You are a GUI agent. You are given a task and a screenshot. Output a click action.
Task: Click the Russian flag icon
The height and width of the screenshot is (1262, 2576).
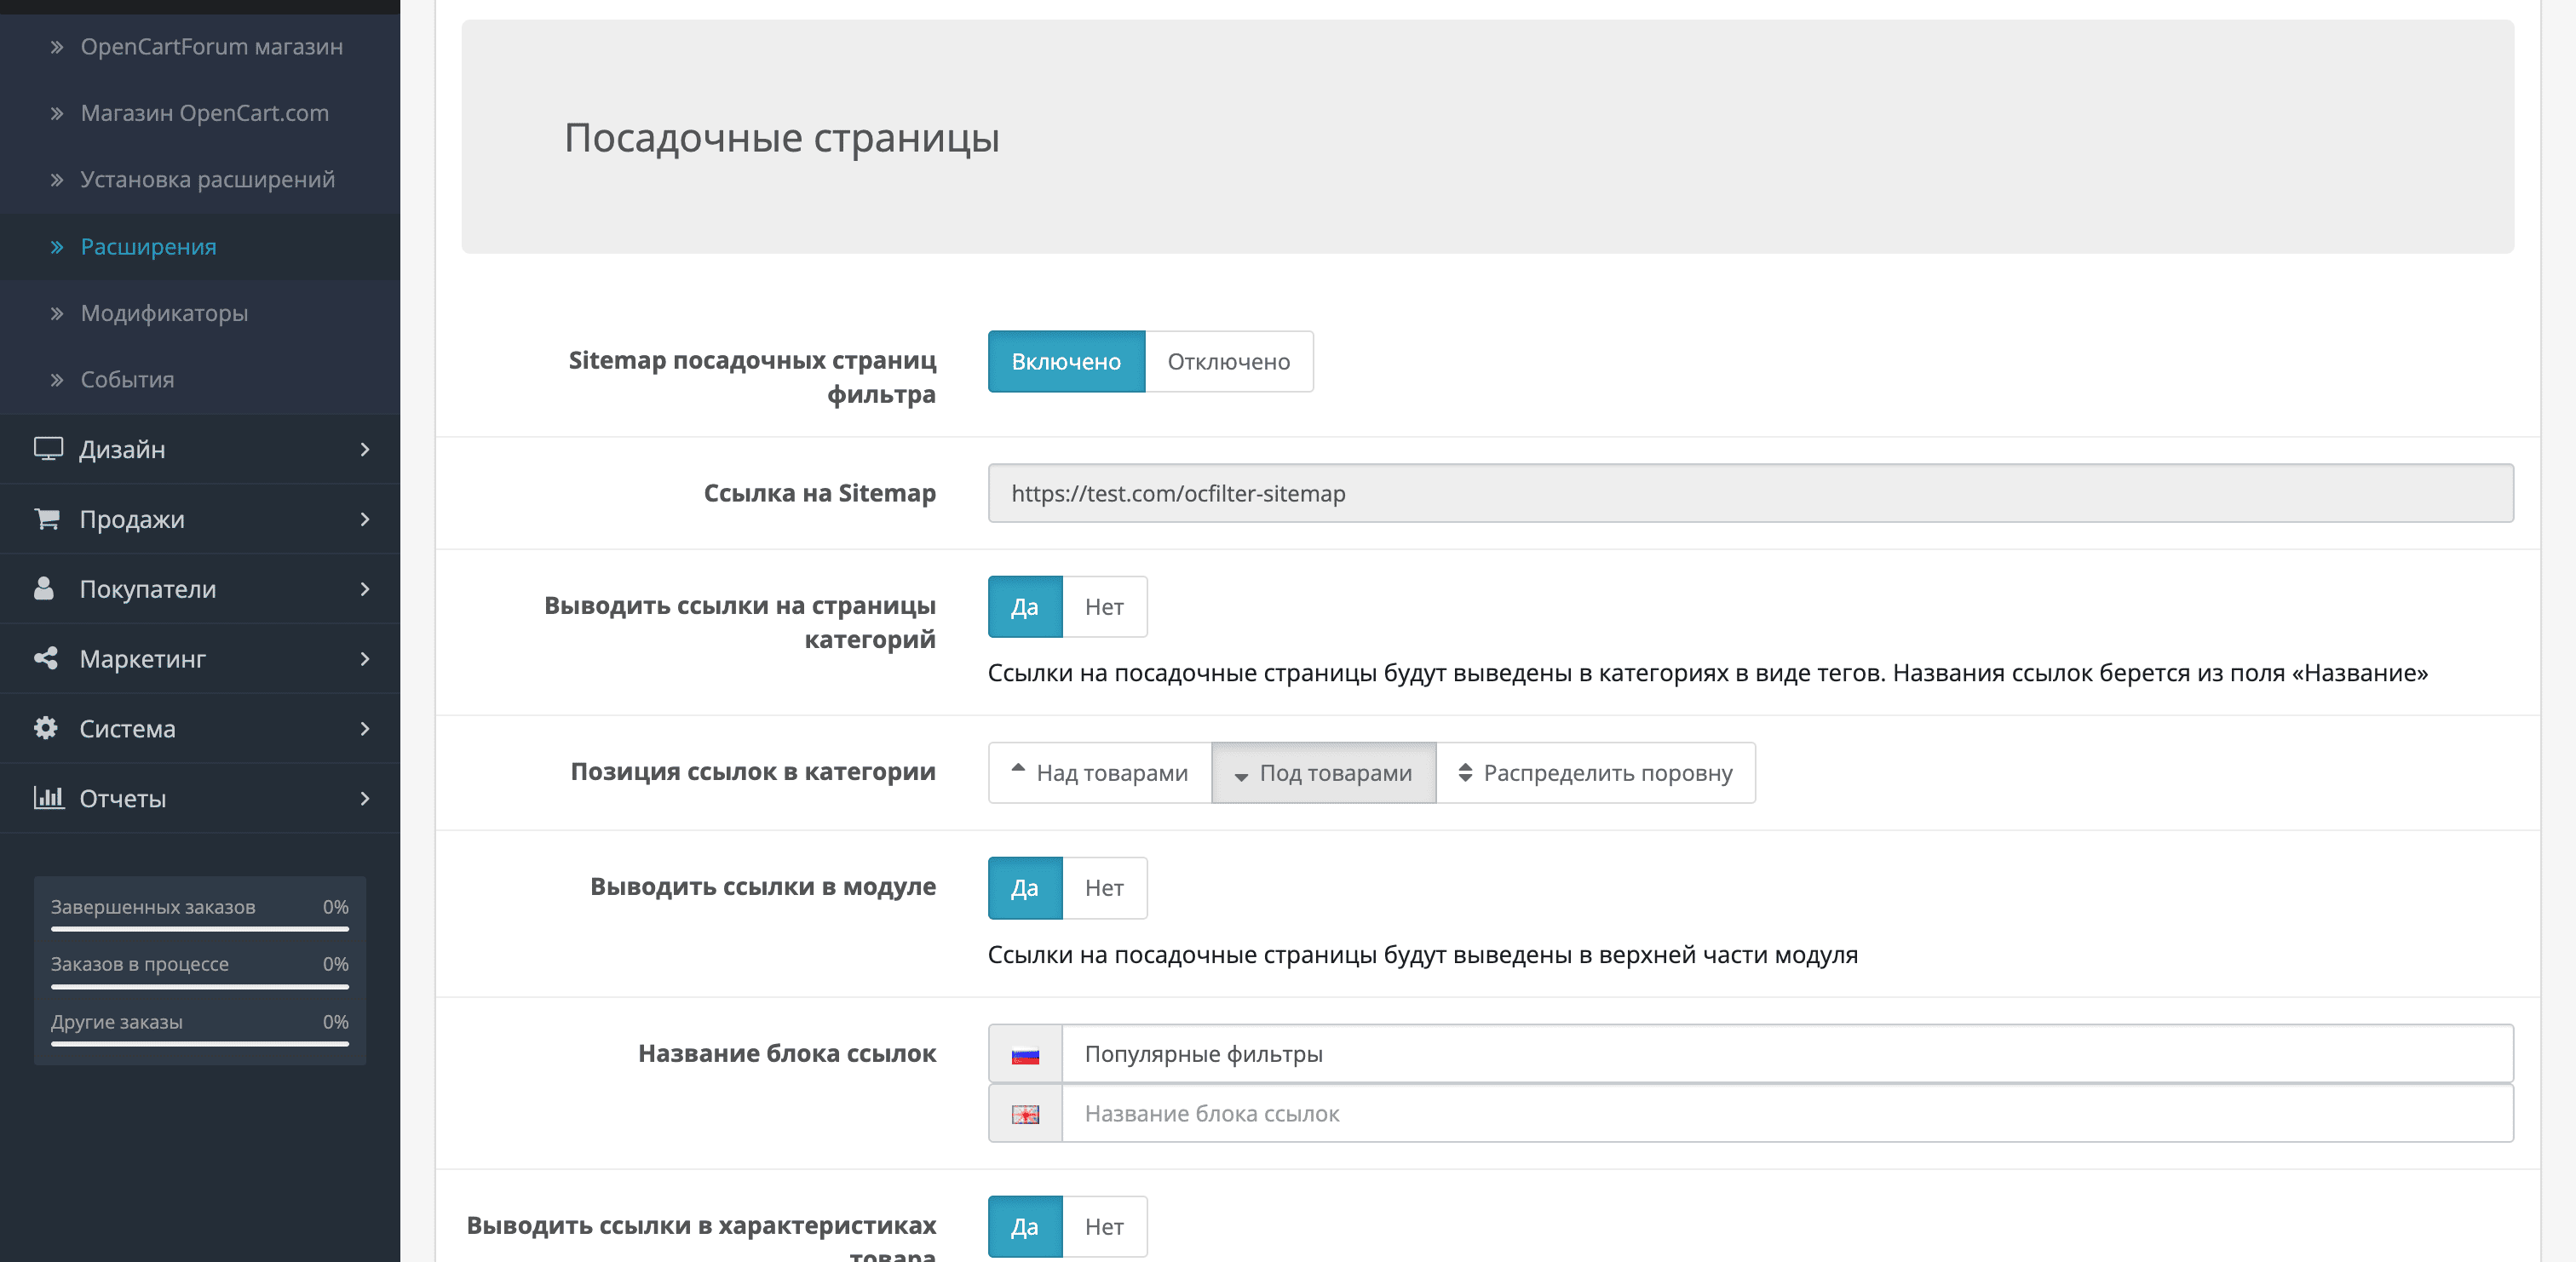click(1025, 1055)
